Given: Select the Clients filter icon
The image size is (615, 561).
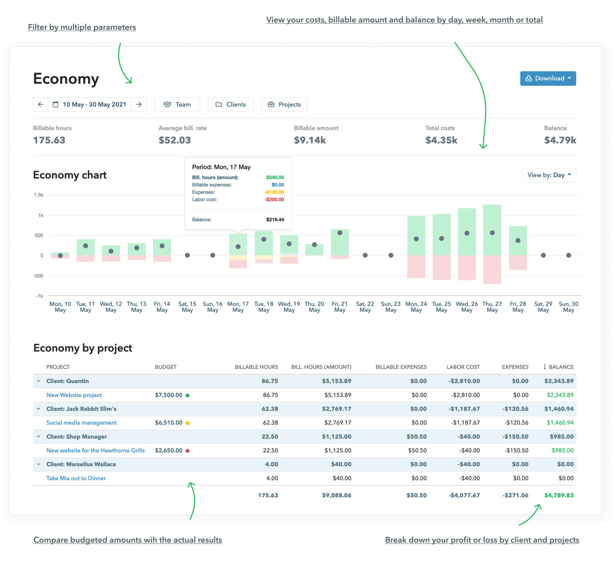Looking at the screenshot, I should coord(219,105).
